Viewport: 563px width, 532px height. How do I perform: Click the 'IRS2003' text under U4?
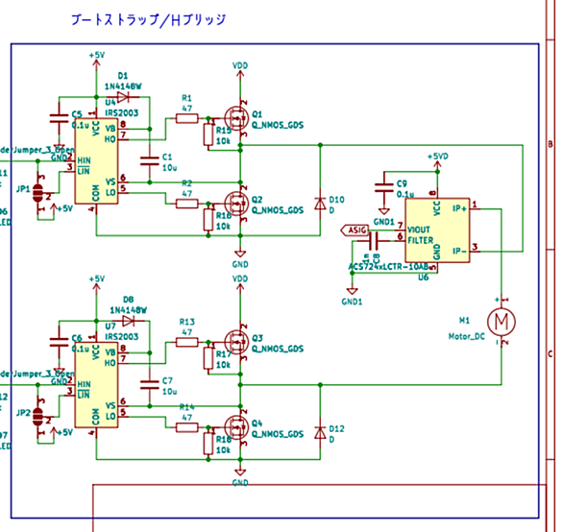coord(122,113)
